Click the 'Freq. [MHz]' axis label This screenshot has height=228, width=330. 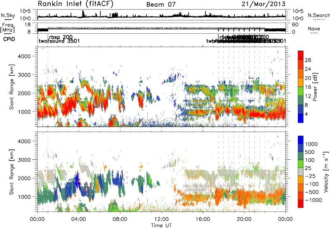(x=8, y=28)
